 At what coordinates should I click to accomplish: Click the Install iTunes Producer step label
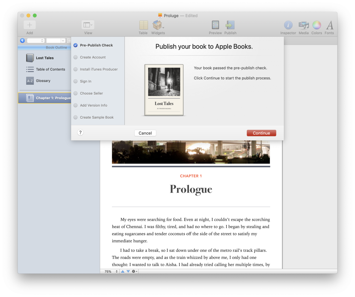pyautogui.click(x=99, y=69)
